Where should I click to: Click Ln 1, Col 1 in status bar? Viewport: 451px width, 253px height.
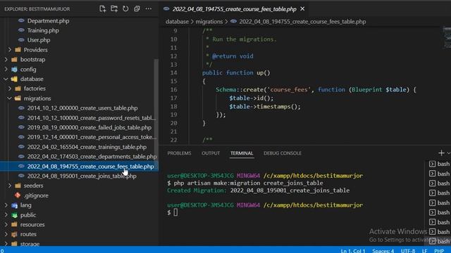point(352,250)
